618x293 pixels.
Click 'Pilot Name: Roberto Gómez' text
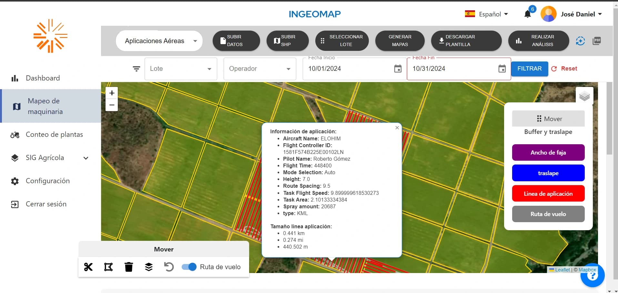tap(317, 159)
